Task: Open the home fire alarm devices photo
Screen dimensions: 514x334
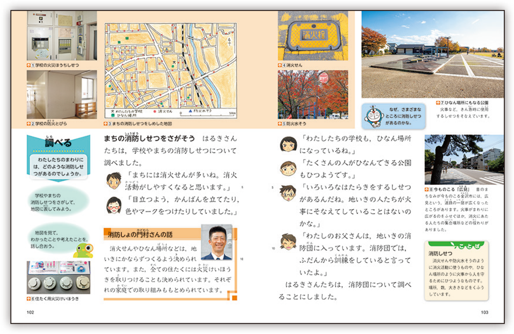Action: tap(58, 277)
